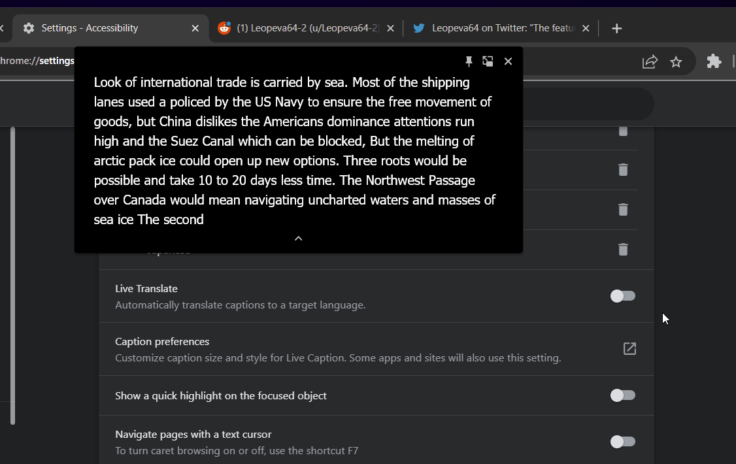Pin the Live Caption overlay
This screenshot has height=464, width=736.
click(x=469, y=61)
